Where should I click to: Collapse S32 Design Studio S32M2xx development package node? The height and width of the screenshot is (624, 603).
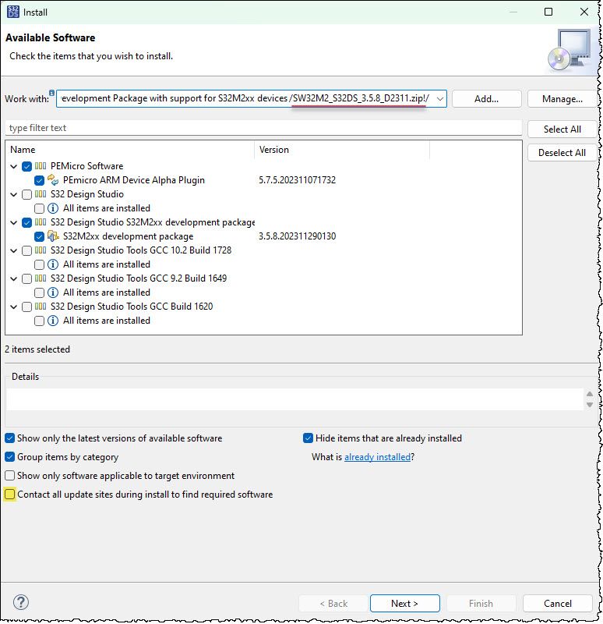click(13, 222)
